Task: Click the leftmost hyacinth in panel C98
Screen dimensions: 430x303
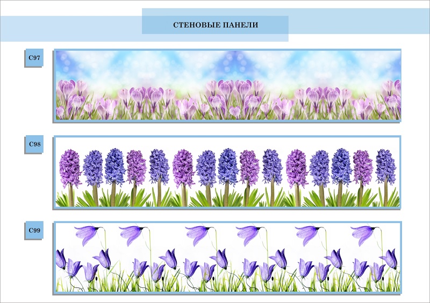Action: (70, 167)
